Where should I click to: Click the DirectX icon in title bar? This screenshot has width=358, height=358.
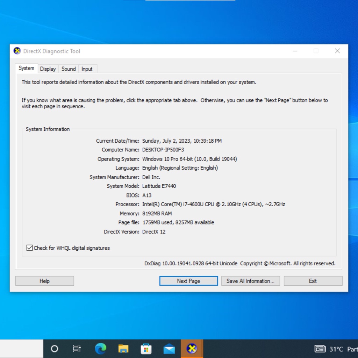tap(17, 51)
